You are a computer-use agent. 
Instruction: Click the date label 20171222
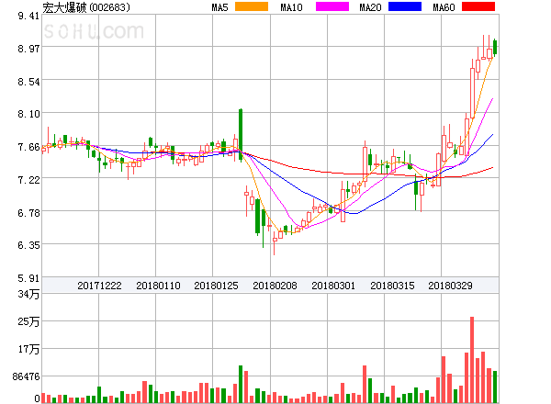99,286
